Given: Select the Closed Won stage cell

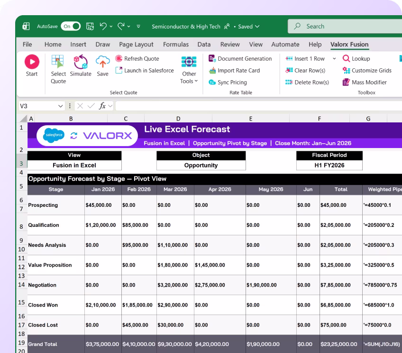Looking at the screenshot, I should [56, 305].
